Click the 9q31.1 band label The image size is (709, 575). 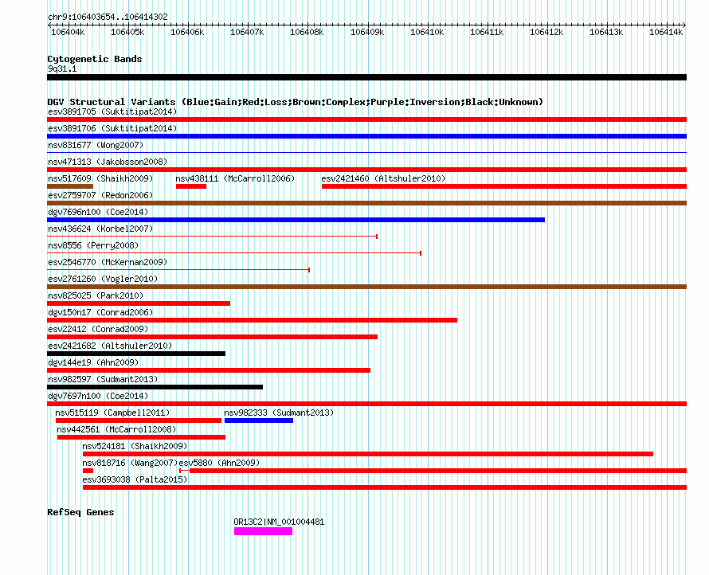click(62, 68)
